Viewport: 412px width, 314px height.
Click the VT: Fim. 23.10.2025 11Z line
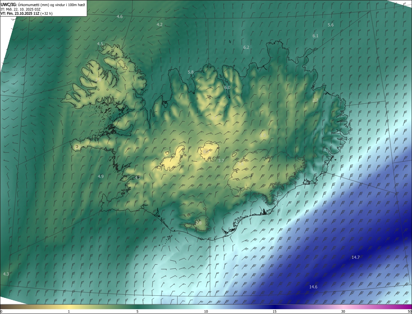[26, 13]
